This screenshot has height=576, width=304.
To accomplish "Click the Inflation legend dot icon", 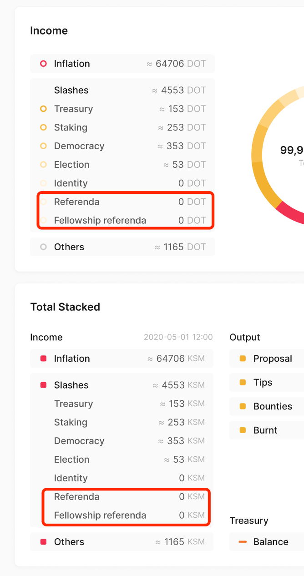I will tap(43, 64).
